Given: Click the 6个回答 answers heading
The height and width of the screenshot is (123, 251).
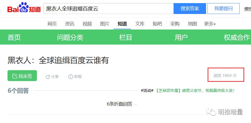Looking at the screenshot, I should [18, 91].
